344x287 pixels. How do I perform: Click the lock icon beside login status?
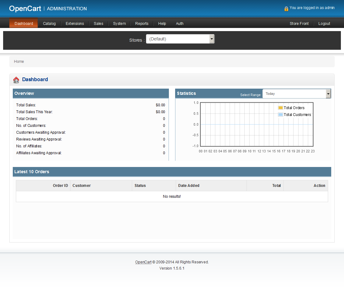tap(286, 9)
